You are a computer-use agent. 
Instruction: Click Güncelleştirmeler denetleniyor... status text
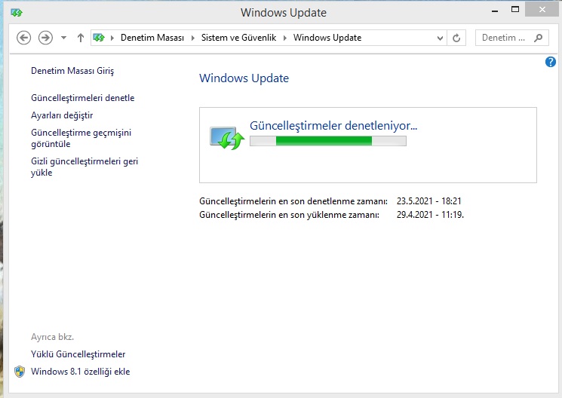(x=333, y=126)
